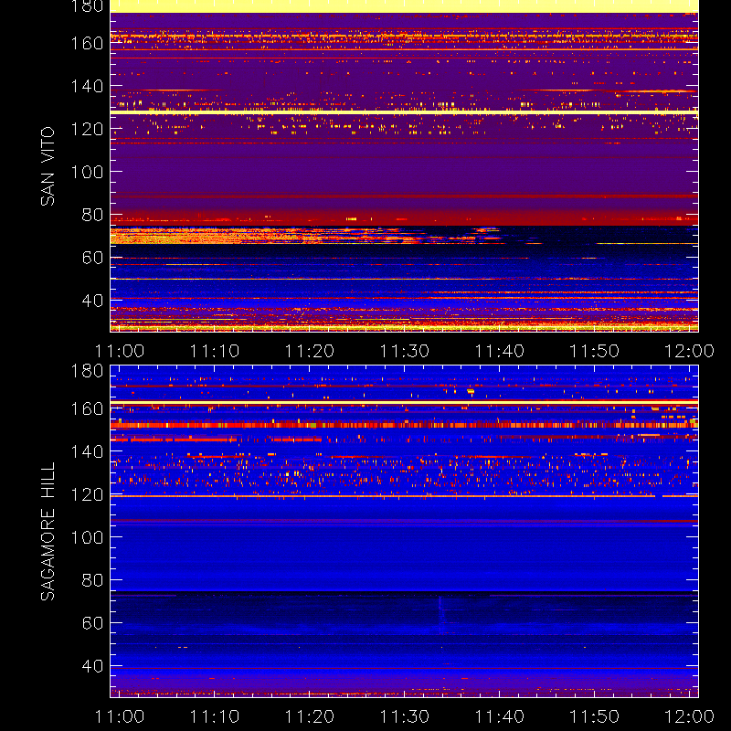Click the vertical burst streak near 11:34 in SAGAMORE HILL
Viewport: 731px width, 731px height.
440,614
